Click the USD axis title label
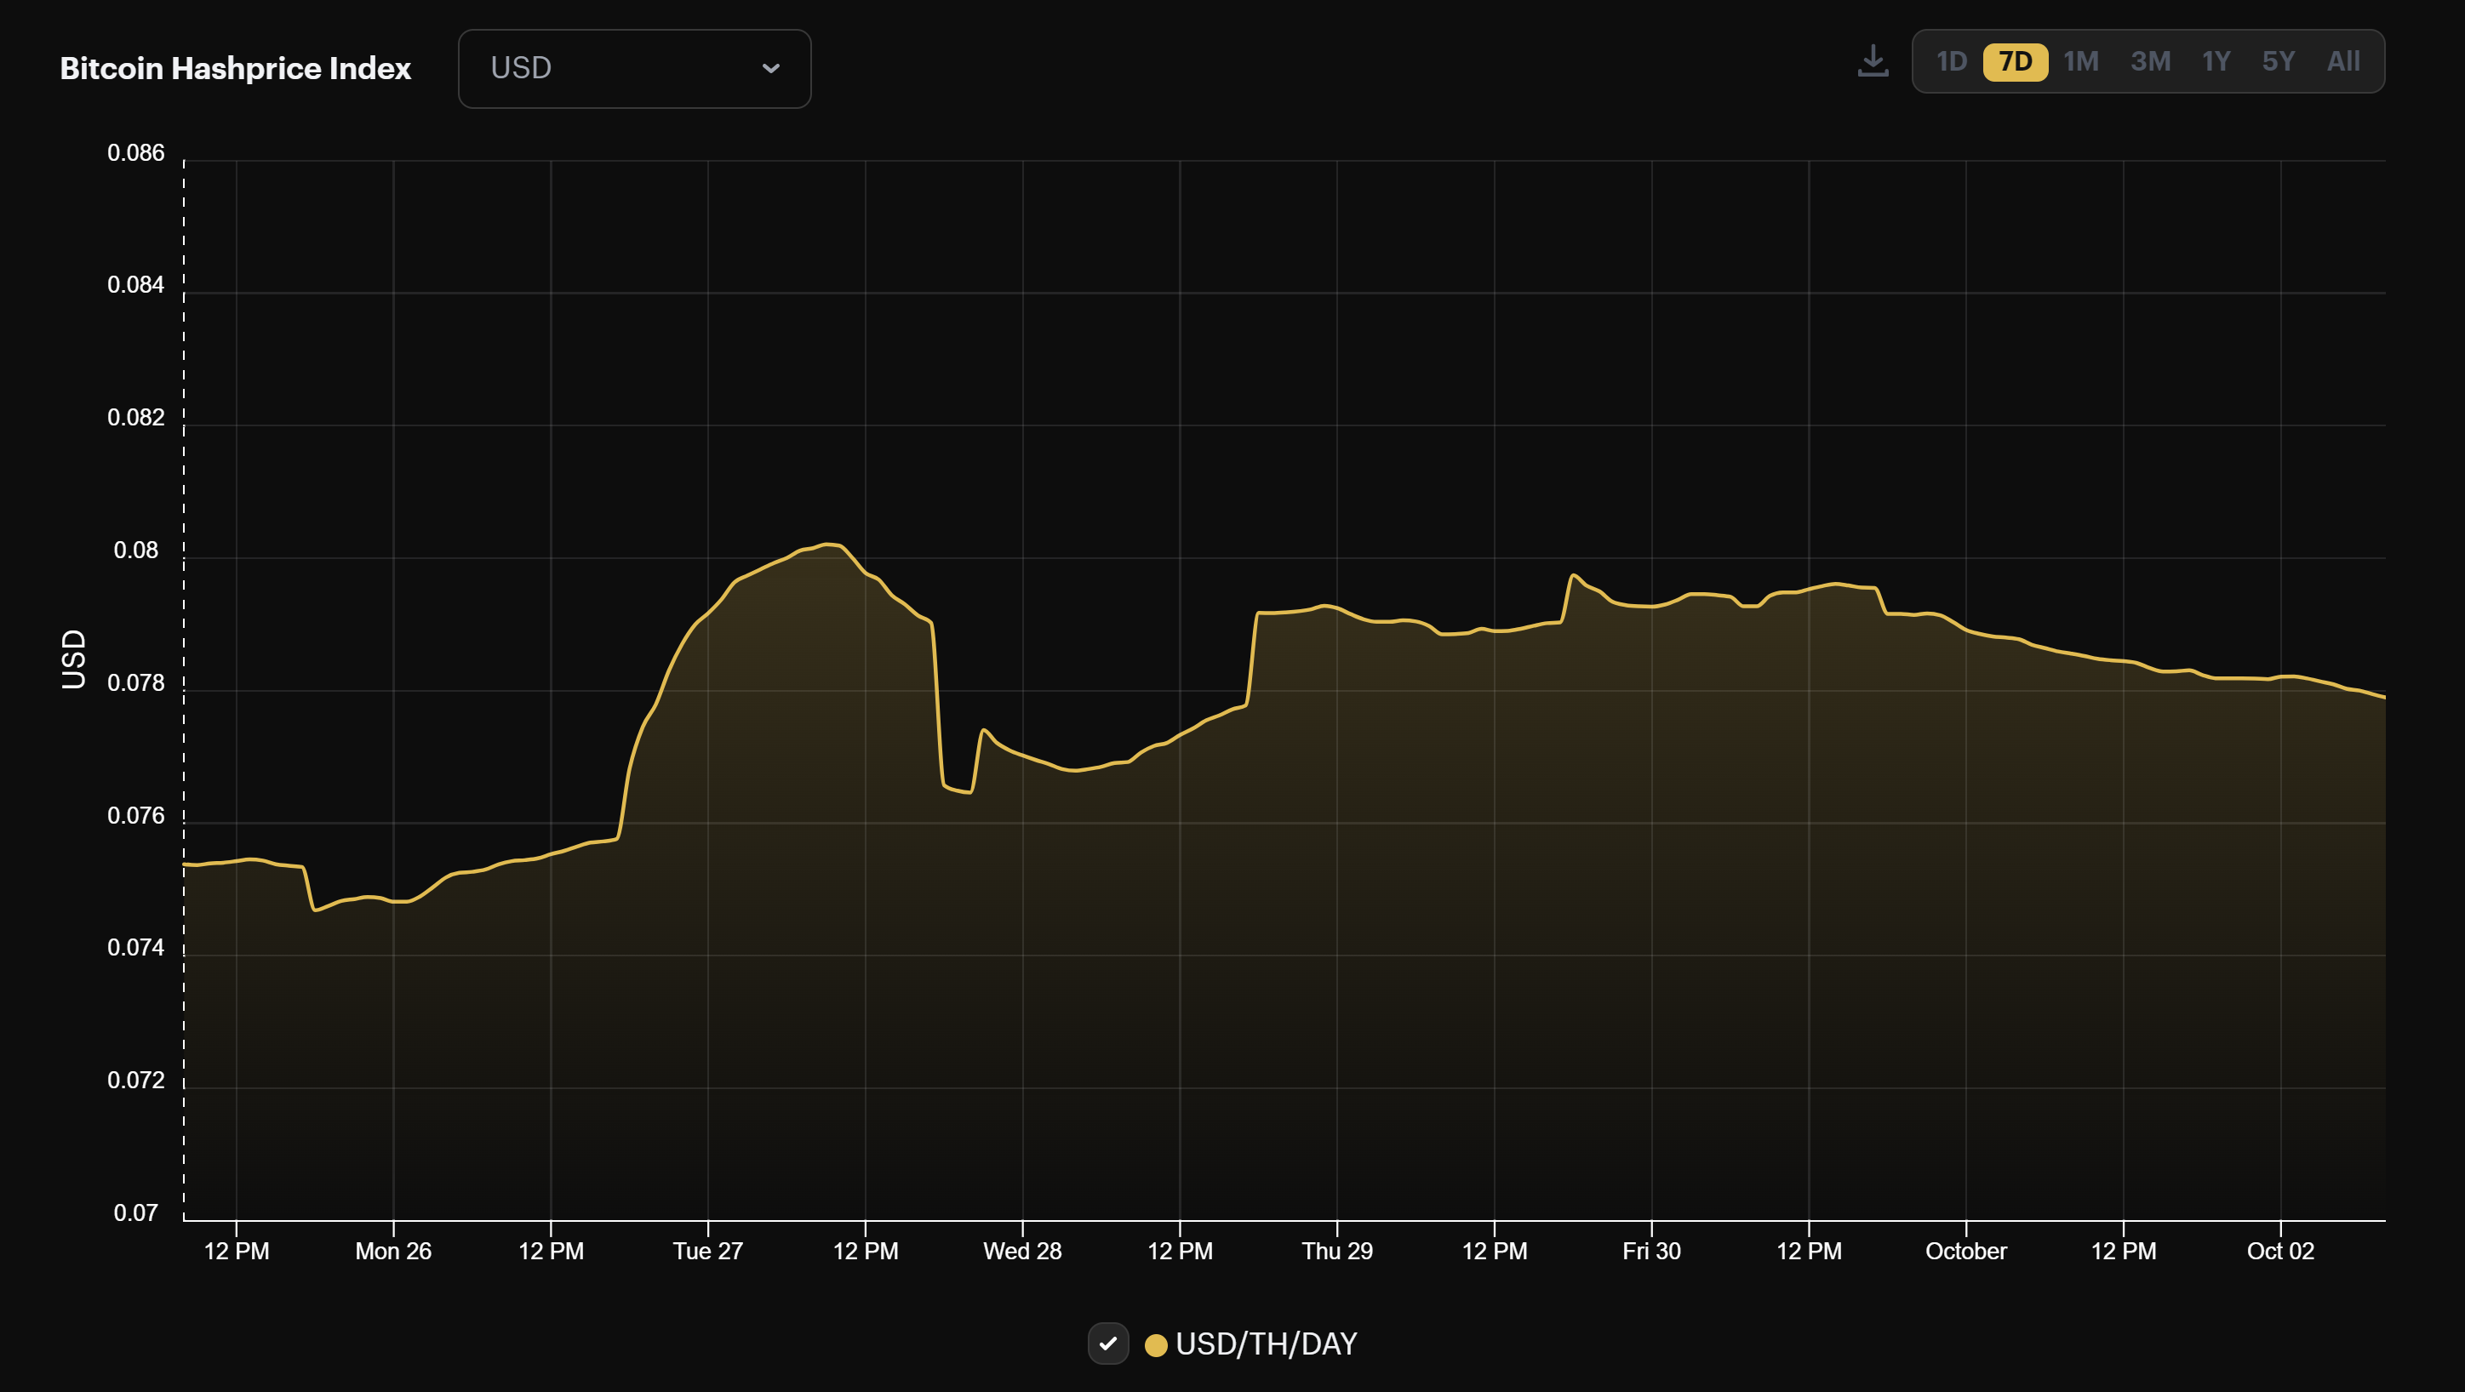The height and width of the screenshot is (1392, 2465). [x=74, y=659]
